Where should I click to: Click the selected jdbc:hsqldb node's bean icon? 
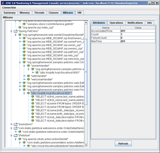(28, 93)
